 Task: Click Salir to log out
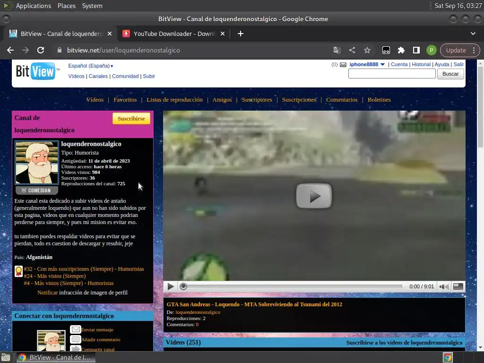tap(458, 64)
